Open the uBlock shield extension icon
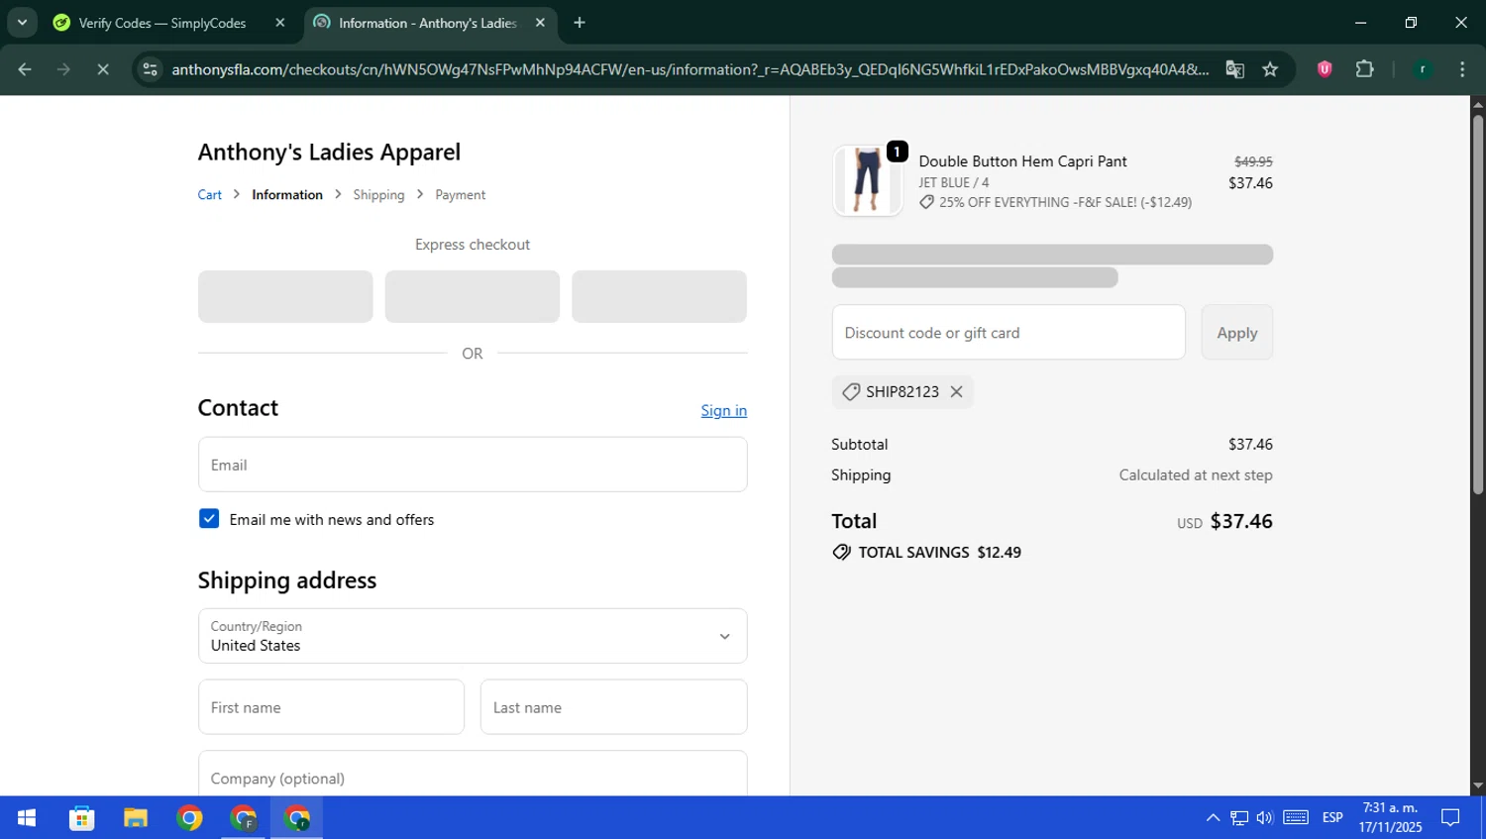 1325,69
